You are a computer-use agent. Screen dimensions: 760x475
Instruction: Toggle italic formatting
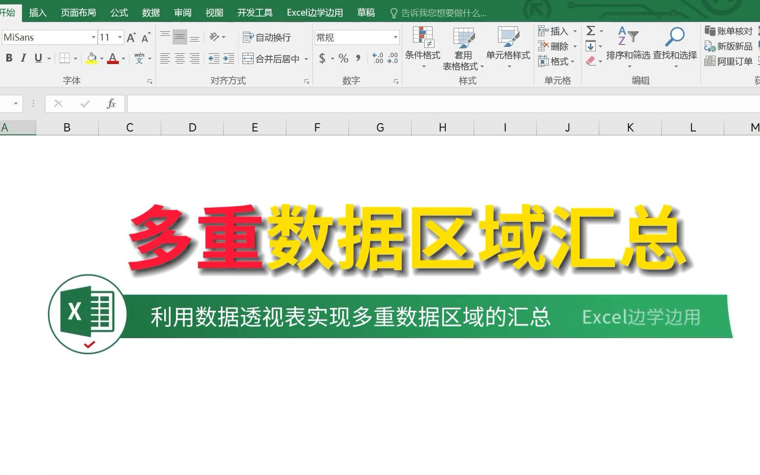click(x=23, y=58)
